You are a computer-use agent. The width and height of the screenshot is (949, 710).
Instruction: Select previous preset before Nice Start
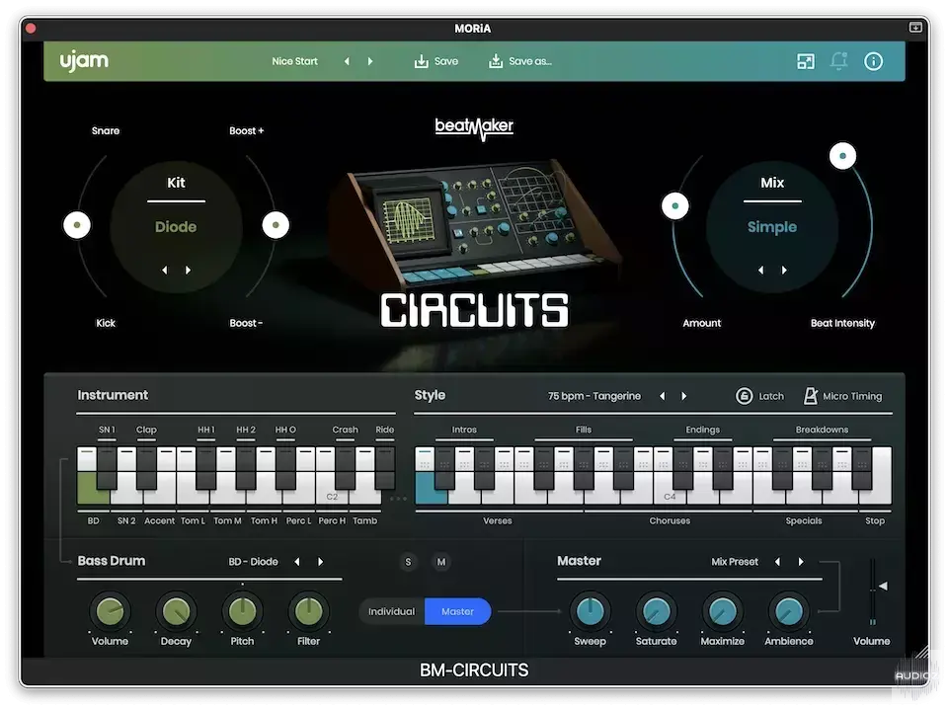pos(347,61)
